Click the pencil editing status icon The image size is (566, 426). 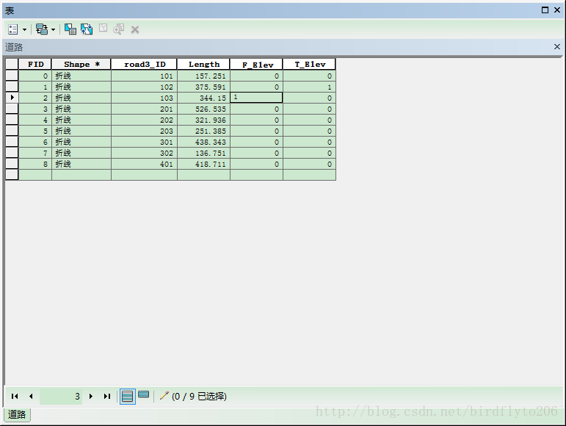tap(164, 395)
